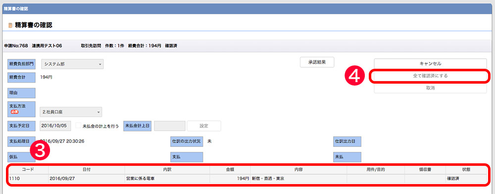Click the コード column header

(27, 169)
